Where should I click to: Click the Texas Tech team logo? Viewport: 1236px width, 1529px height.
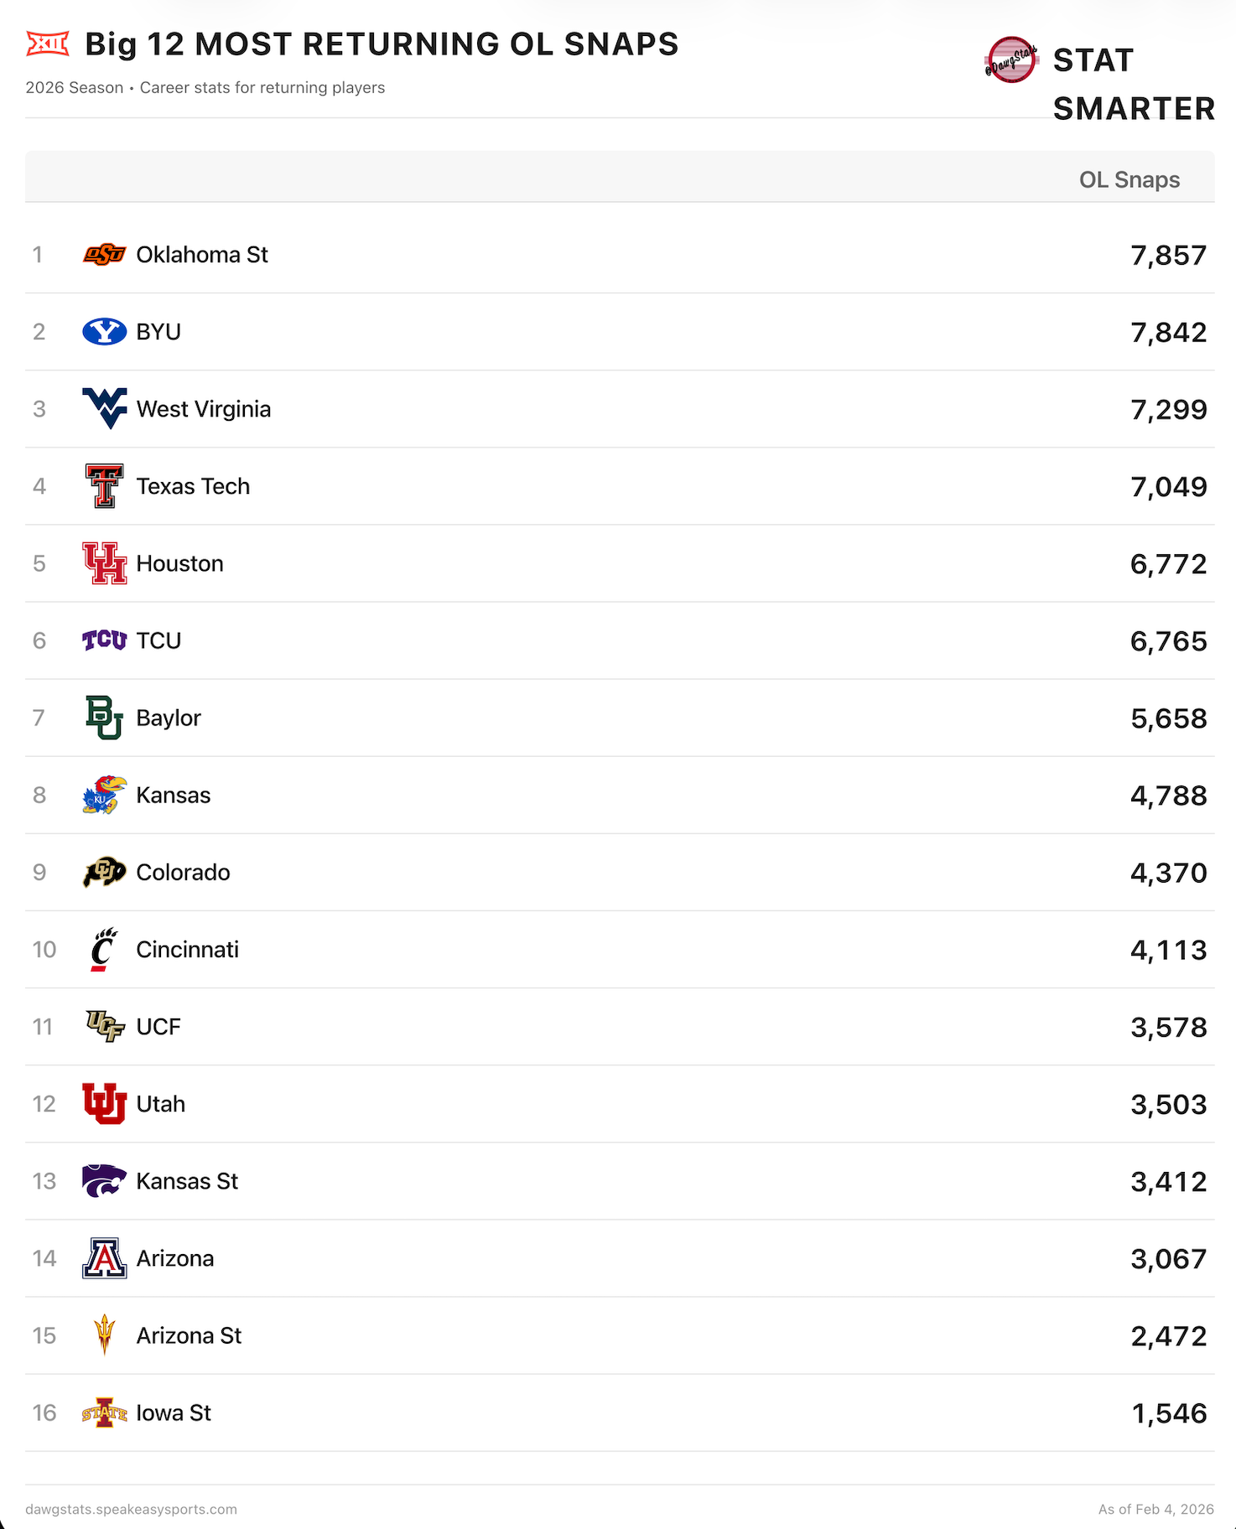[x=104, y=486]
